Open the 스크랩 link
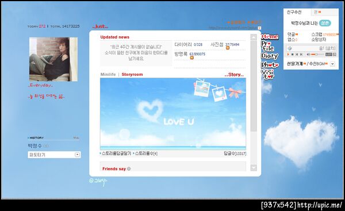 pyautogui.click(x=317, y=34)
